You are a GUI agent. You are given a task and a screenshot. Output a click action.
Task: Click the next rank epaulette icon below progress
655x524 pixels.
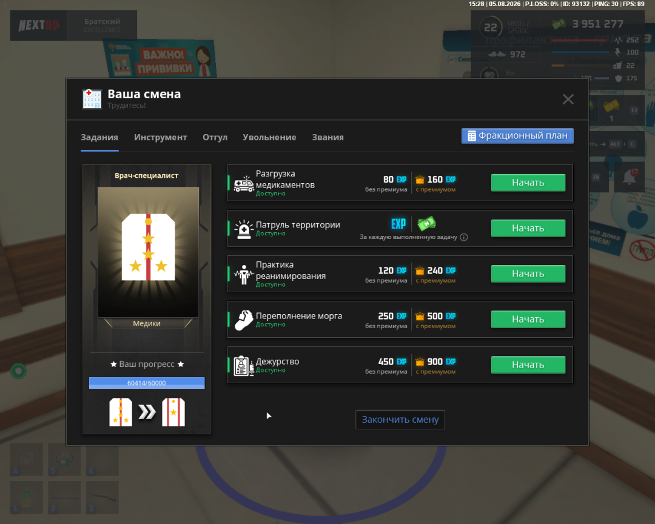point(173,412)
